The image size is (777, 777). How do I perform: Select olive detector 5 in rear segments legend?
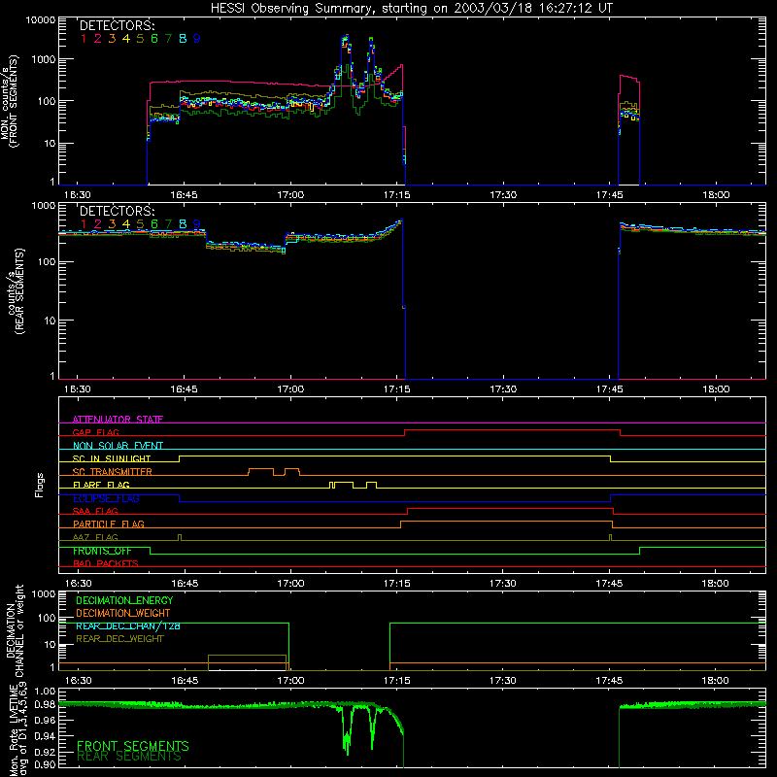click(140, 224)
